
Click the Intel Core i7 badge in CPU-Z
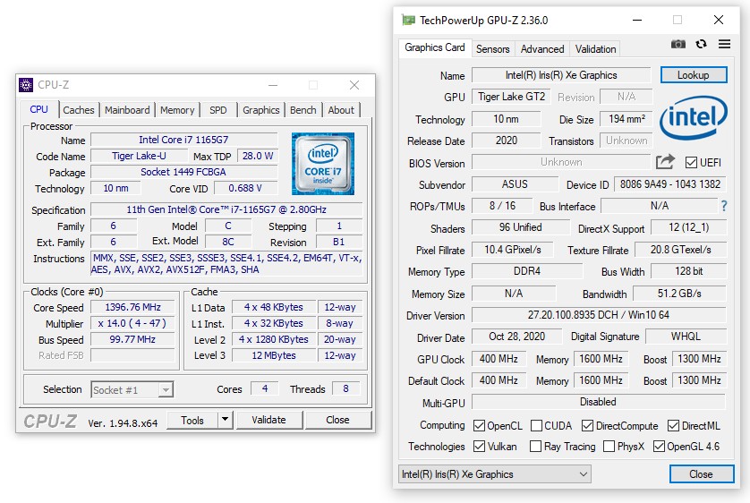[x=323, y=164]
